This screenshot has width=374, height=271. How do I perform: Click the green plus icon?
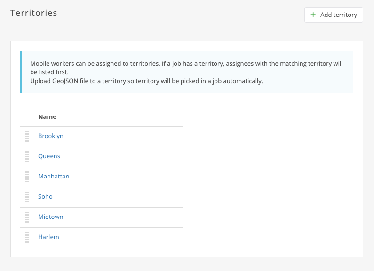pos(313,15)
